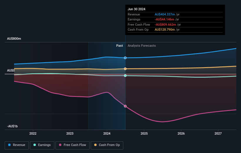This screenshot has height=153, width=241.
Task: Click the -AU$44.146m earnings value
Action: (164, 19)
